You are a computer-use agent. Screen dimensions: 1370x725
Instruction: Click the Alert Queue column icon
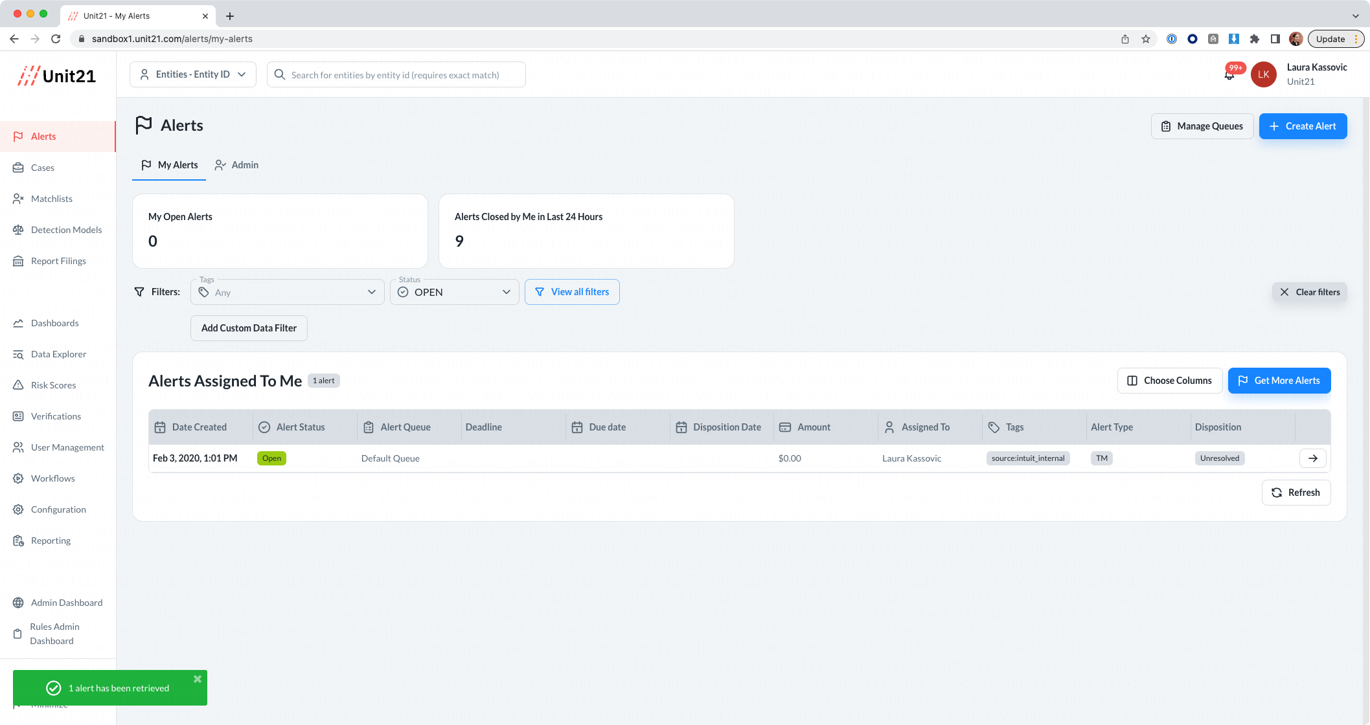pos(369,427)
